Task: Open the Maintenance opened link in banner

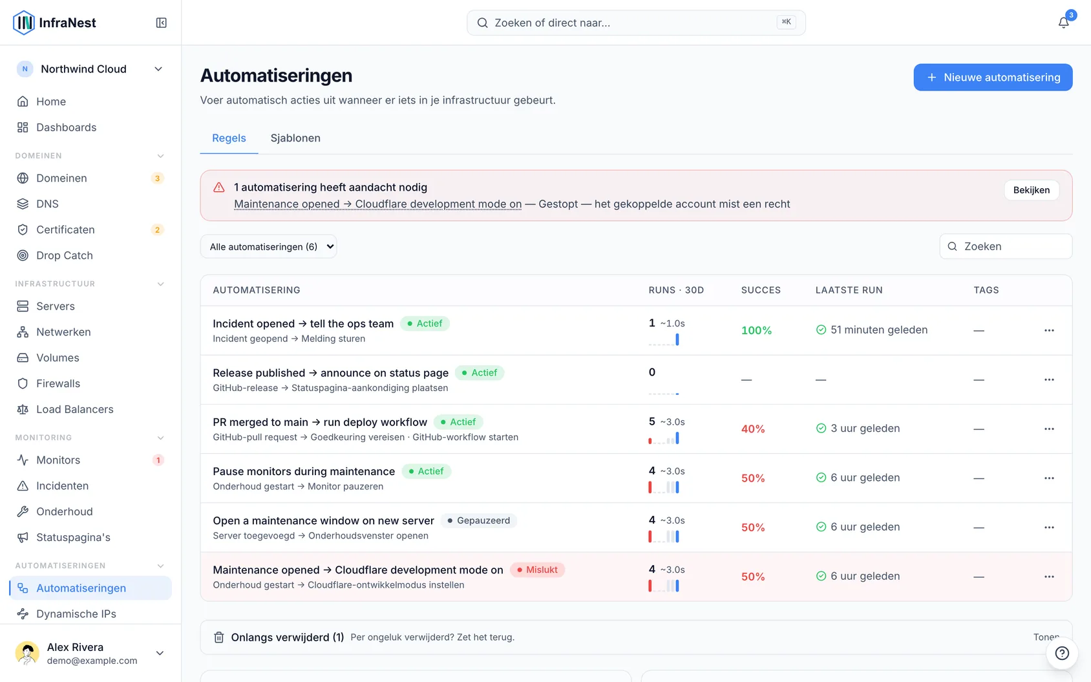Action: [x=377, y=204]
